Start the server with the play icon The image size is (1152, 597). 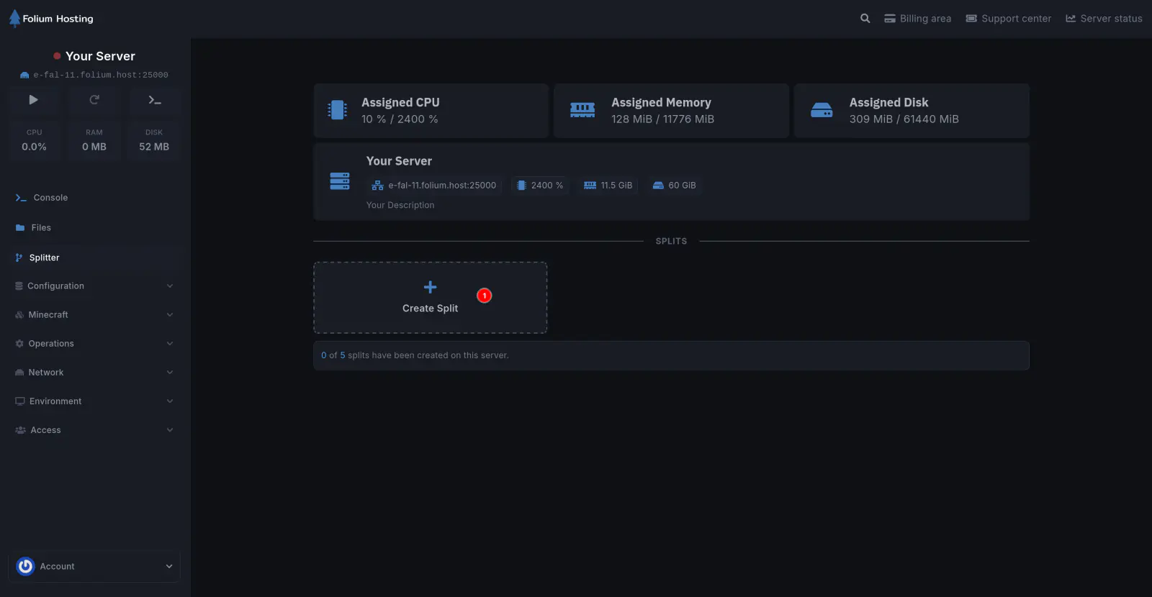tap(33, 100)
